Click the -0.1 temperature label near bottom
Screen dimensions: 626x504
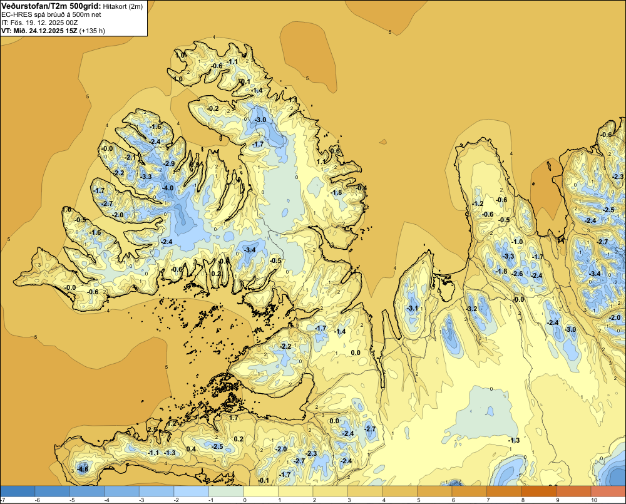[x=264, y=480]
